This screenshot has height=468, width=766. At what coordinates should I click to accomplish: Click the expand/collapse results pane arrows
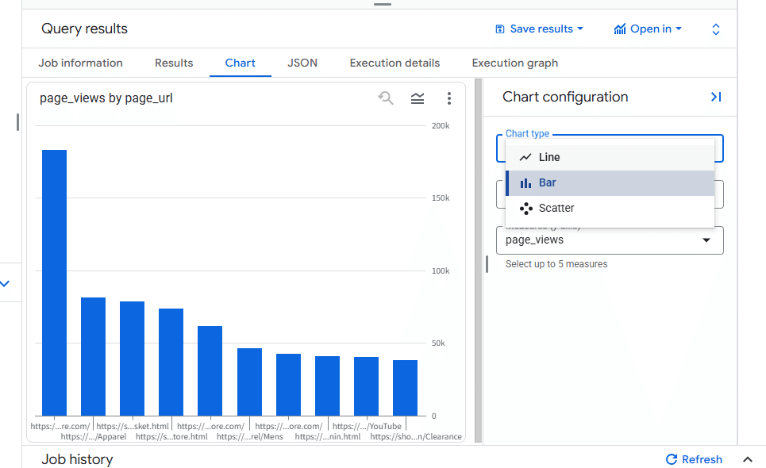715,29
